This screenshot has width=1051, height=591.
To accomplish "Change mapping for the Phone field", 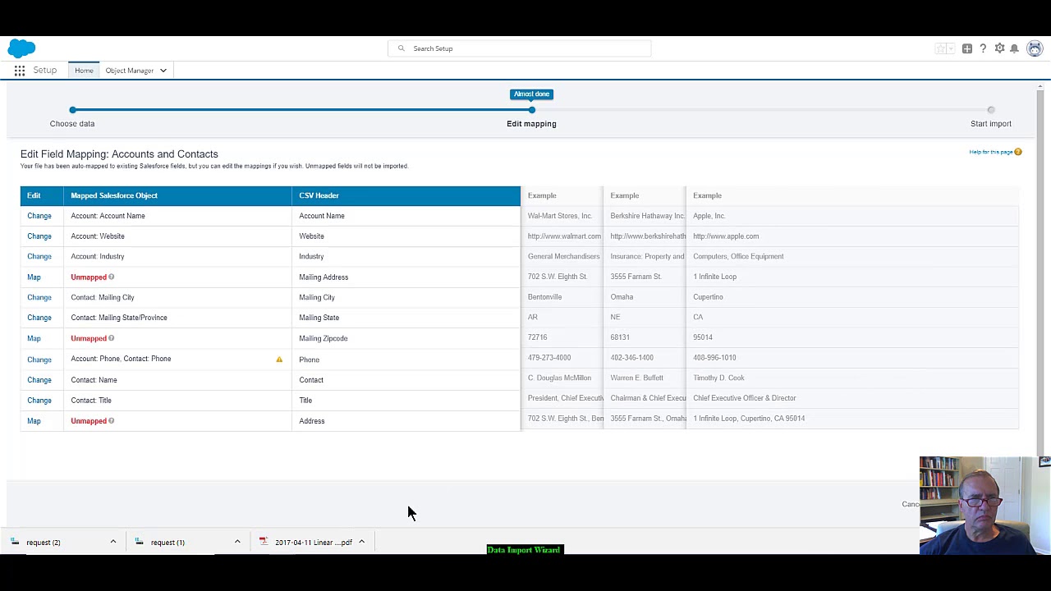I will tap(39, 360).
